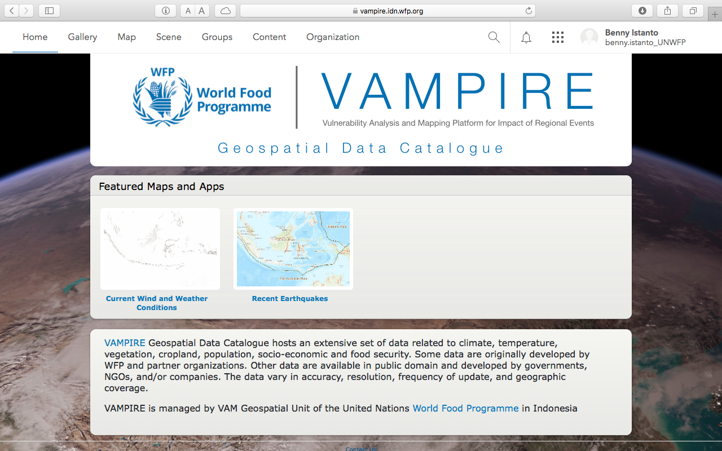Show the Safari sidebar

(50, 11)
